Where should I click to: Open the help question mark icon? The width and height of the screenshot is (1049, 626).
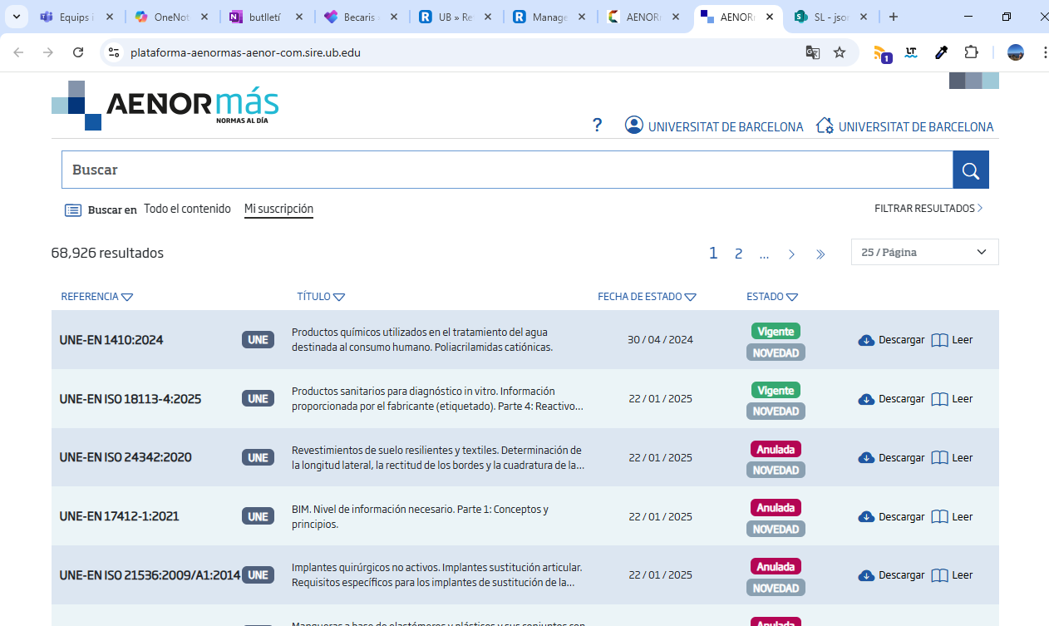point(597,126)
